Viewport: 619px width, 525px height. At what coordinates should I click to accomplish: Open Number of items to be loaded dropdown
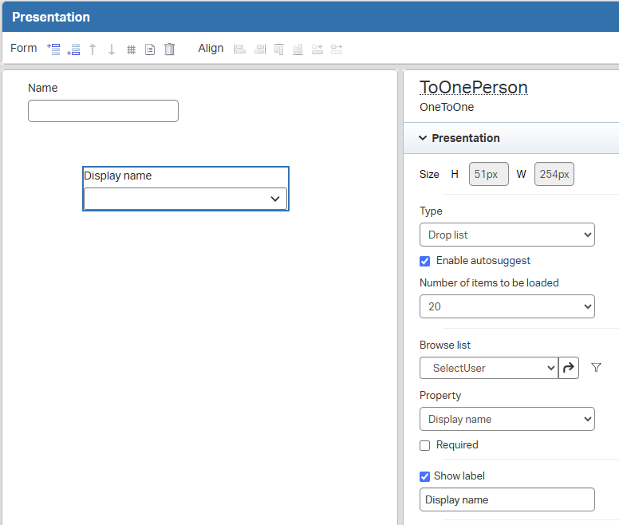pos(507,306)
